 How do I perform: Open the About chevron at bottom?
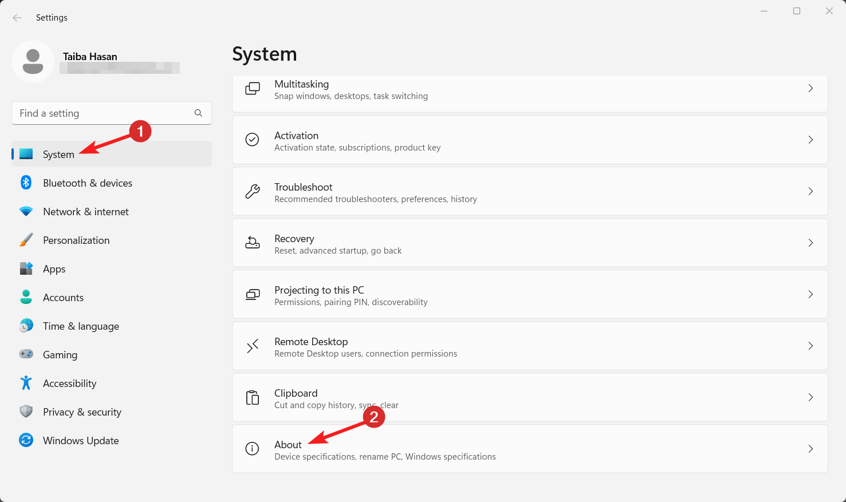pos(810,449)
